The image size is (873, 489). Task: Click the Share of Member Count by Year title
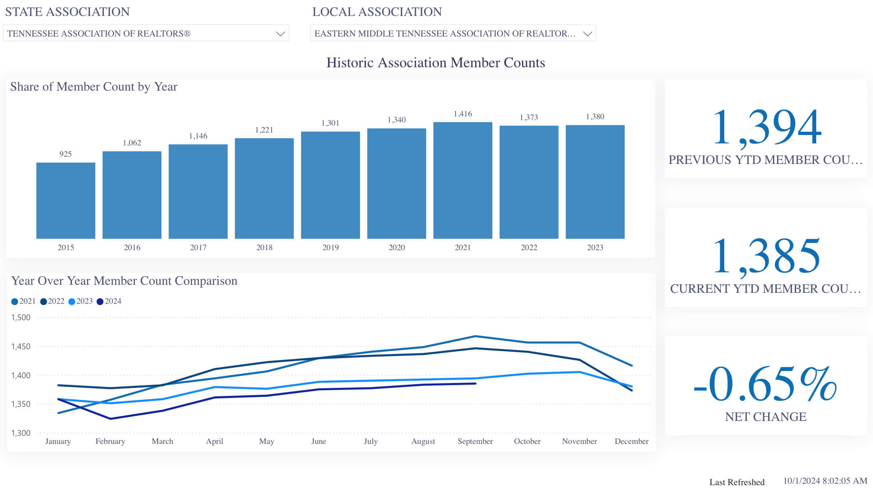(94, 87)
